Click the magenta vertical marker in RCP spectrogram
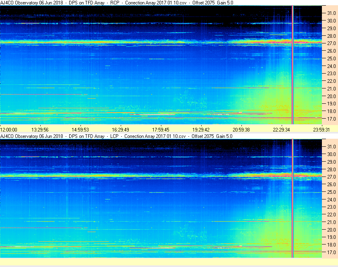338x267 pixels. [x=293, y=65]
